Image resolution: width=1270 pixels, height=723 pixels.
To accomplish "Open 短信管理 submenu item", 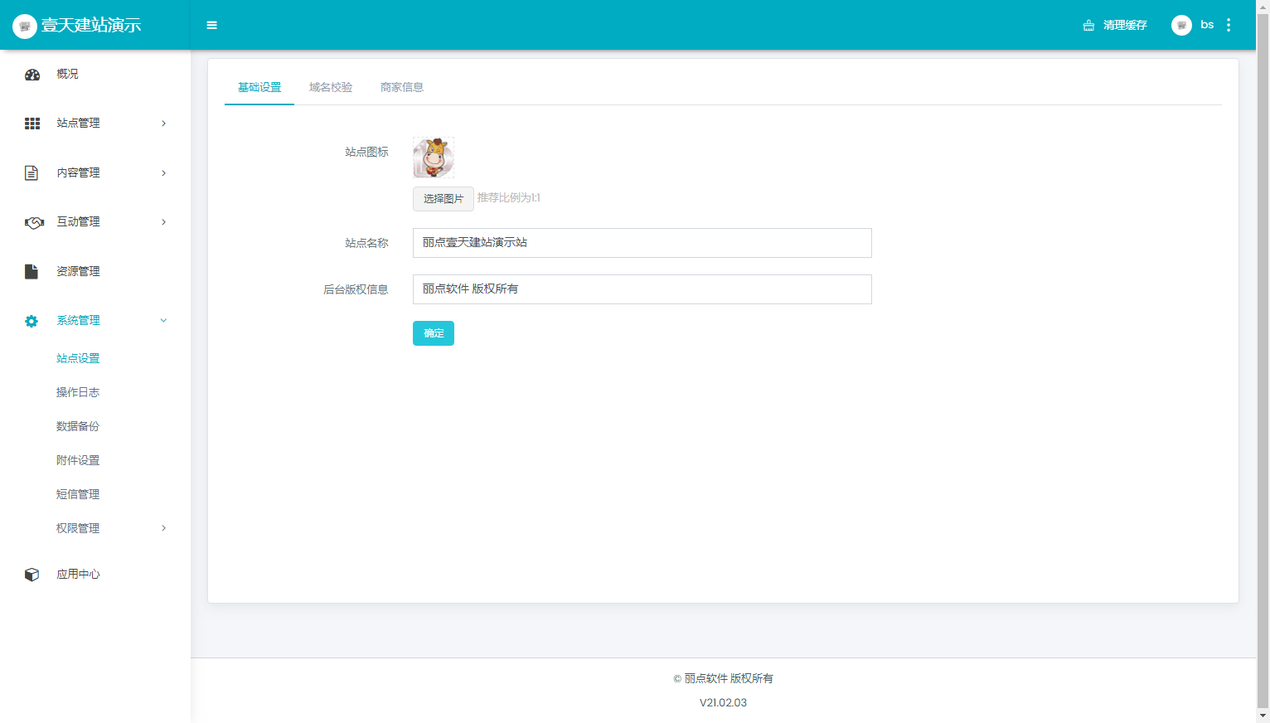I will click(78, 494).
